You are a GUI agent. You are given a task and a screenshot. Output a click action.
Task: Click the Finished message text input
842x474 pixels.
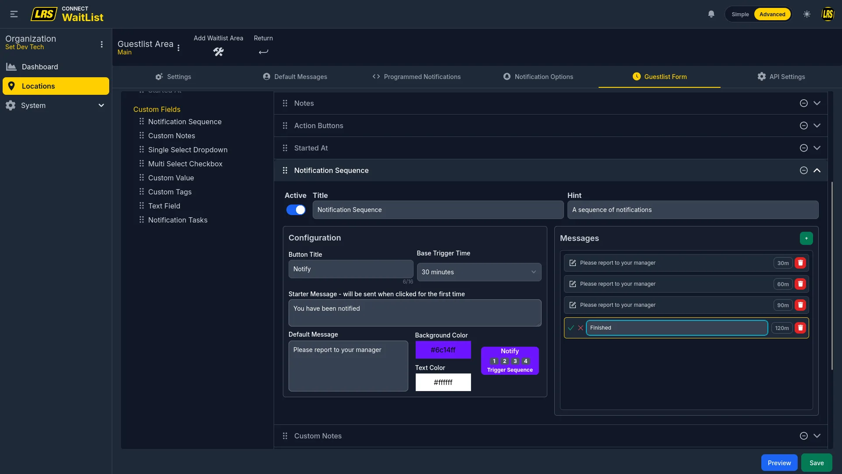pos(677,328)
